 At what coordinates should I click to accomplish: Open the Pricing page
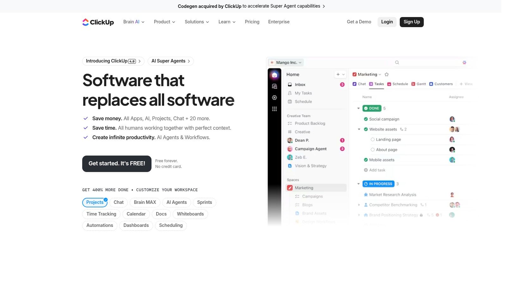point(252,22)
